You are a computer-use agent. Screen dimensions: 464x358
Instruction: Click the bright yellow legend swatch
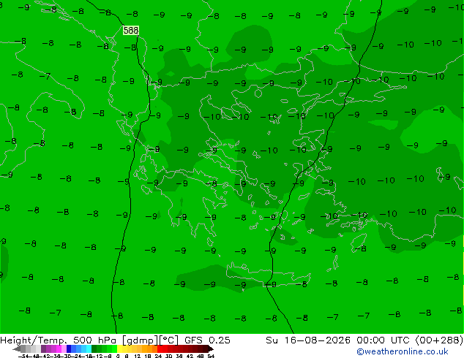(119, 349)
